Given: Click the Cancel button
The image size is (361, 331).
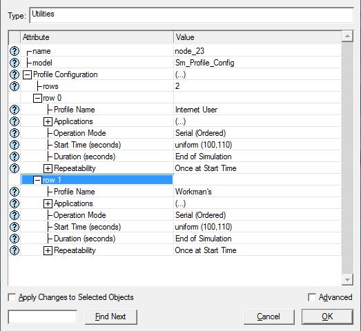Looking at the screenshot, I should [x=269, y=317].
